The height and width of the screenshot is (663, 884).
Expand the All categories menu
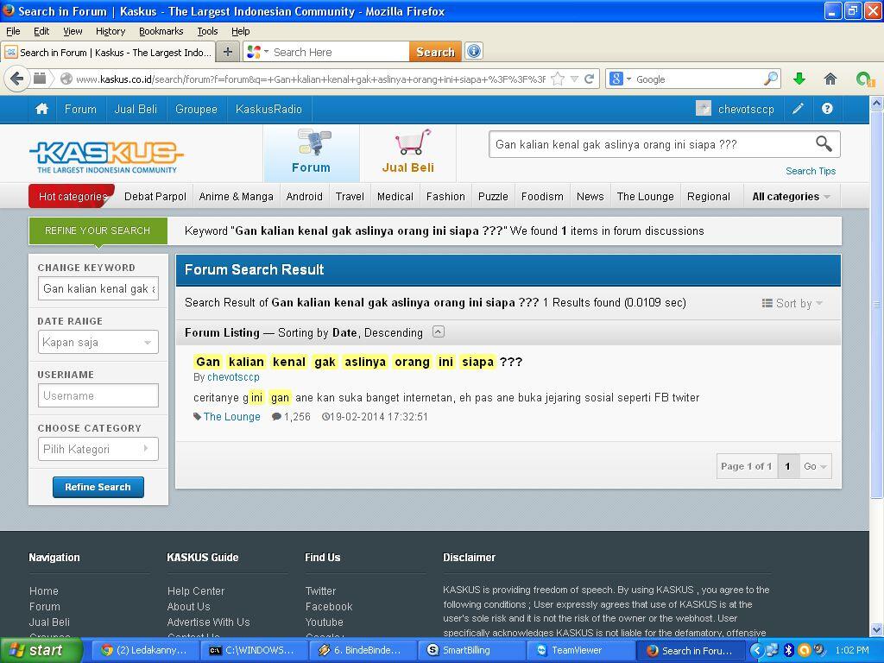click(x=791, y=197)
